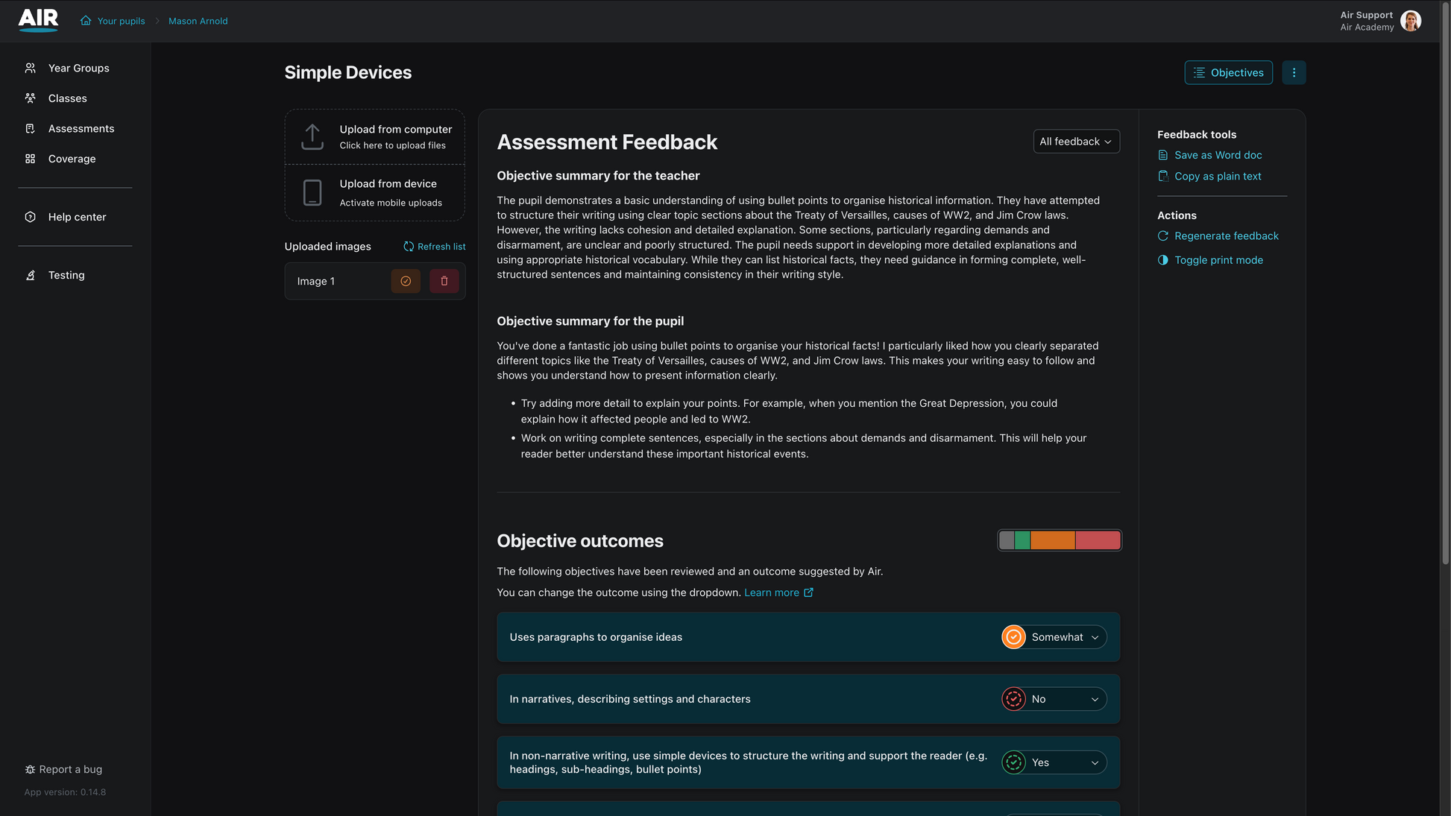
Task: Click the Assessments document icon
Action: tap(31, 129)
